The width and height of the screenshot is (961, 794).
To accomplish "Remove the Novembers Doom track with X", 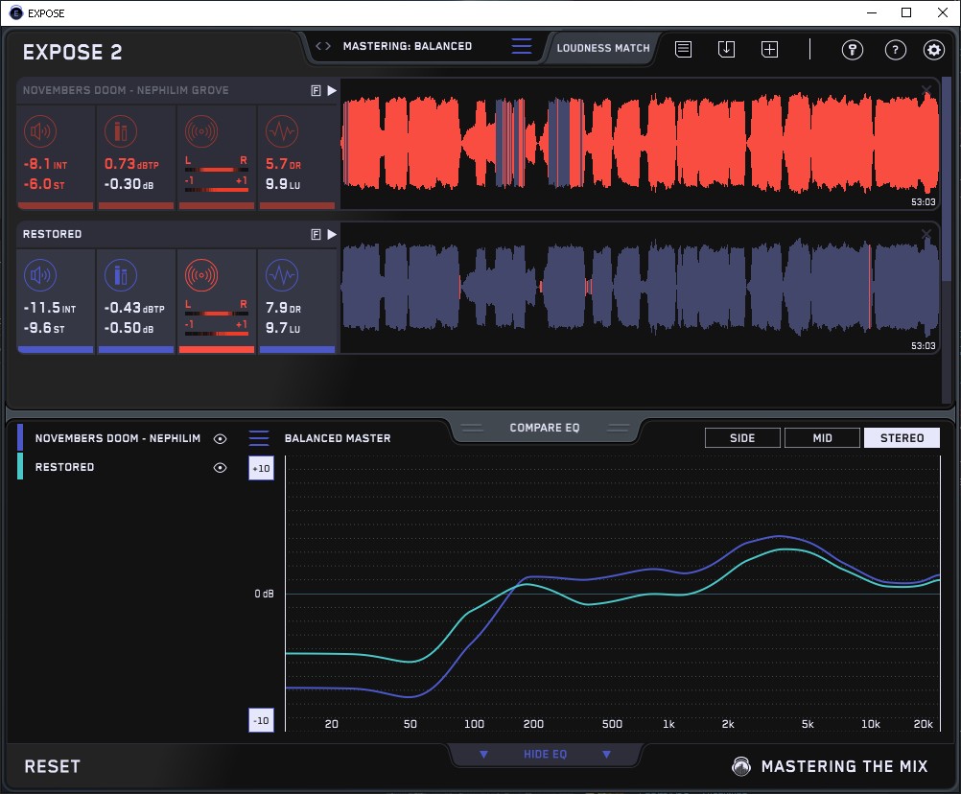I will tap(926, 91).
